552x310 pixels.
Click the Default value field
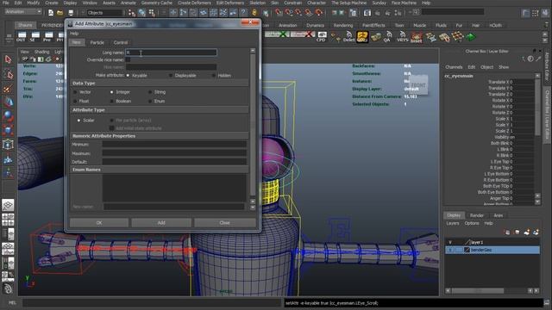pos(174,162)
